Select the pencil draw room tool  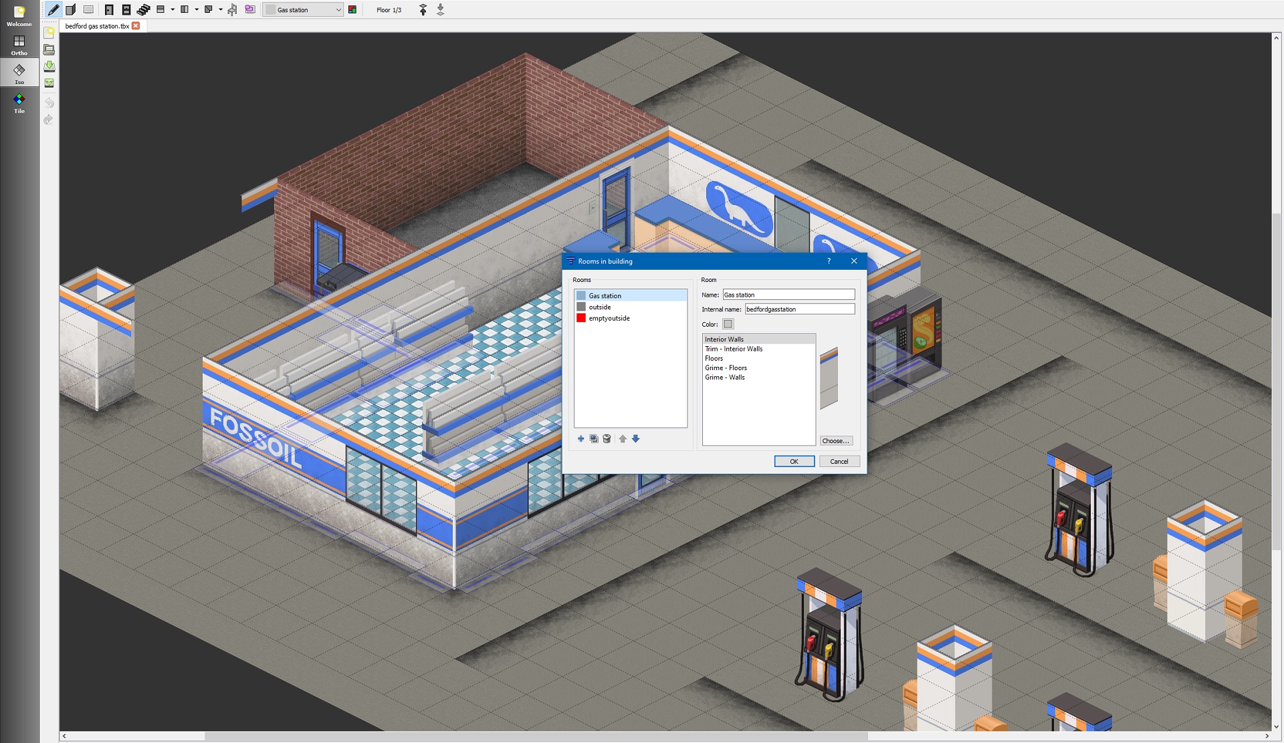pyautogui.click(x=53, y=9)
